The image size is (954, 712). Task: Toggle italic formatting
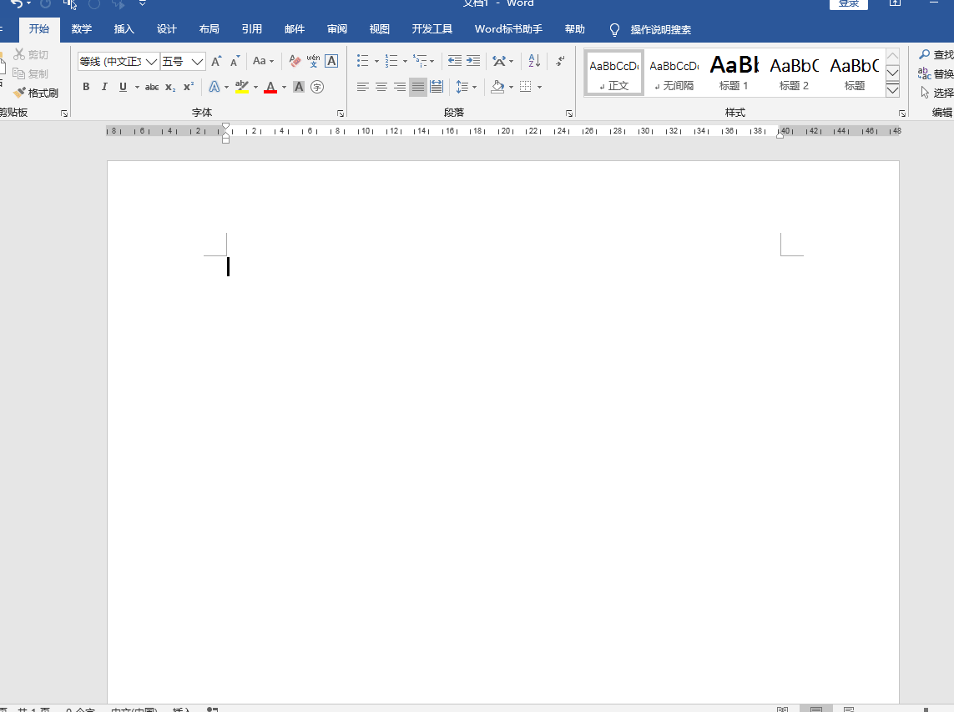(104, 87)
